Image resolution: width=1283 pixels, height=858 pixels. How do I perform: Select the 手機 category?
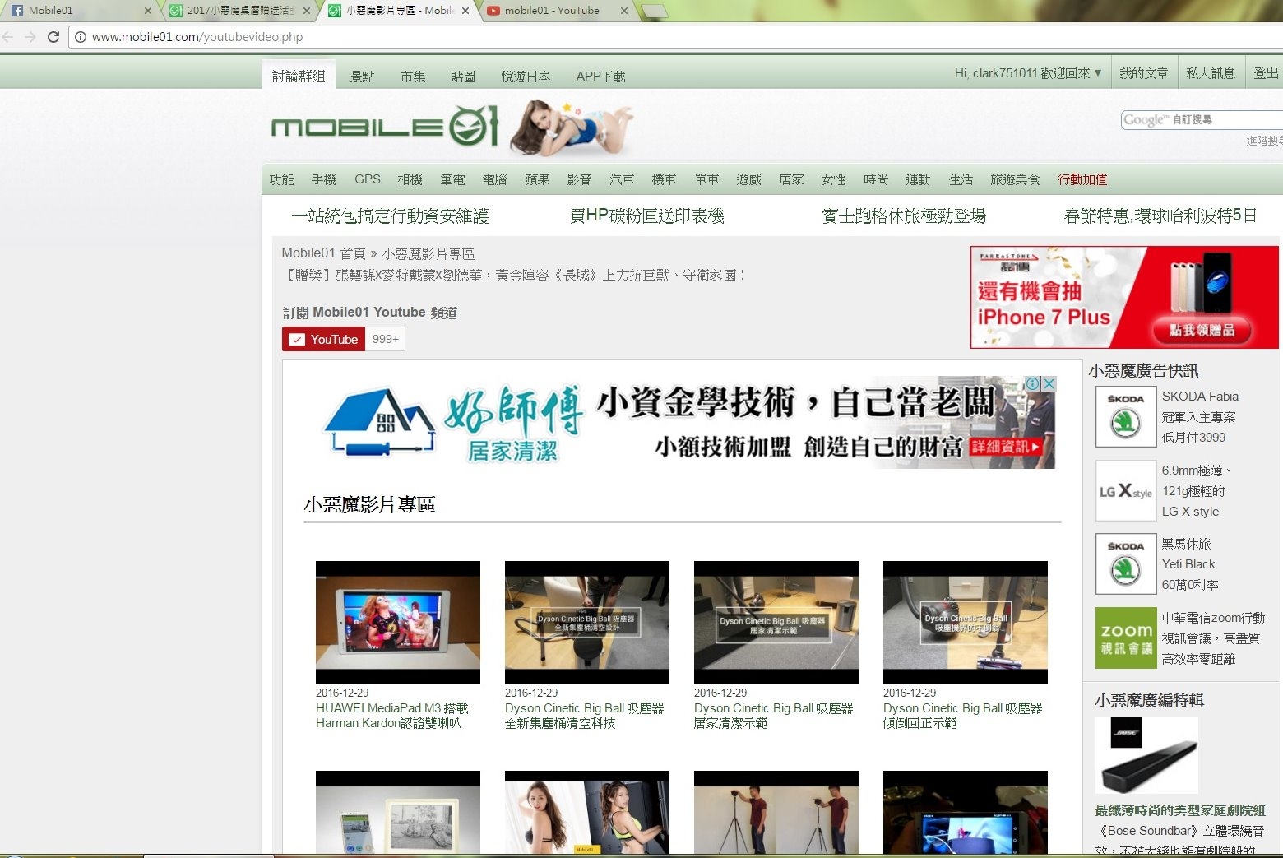pos(323,179)
